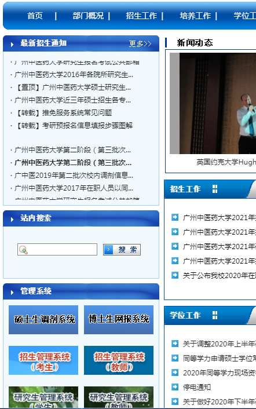This screenshot has width=256, height=409.
Task: Open 广州中医药大学2017年在职人员以同 notice
Action: [x=74, y=188]
